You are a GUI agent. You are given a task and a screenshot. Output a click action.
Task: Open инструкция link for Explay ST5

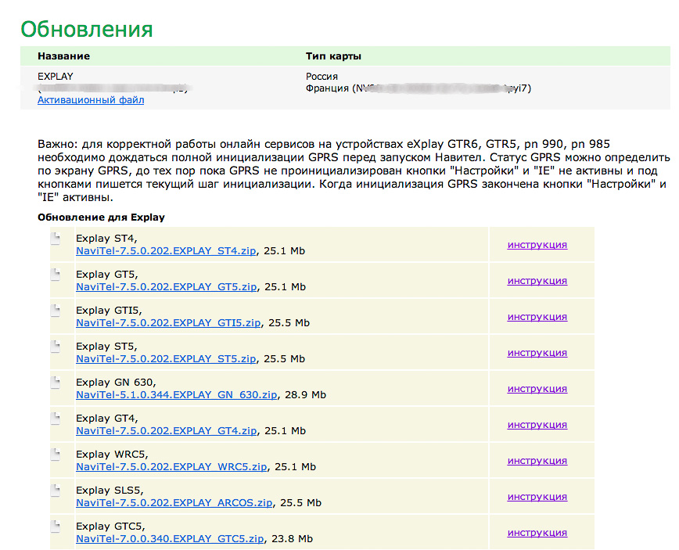coord(537,353)
